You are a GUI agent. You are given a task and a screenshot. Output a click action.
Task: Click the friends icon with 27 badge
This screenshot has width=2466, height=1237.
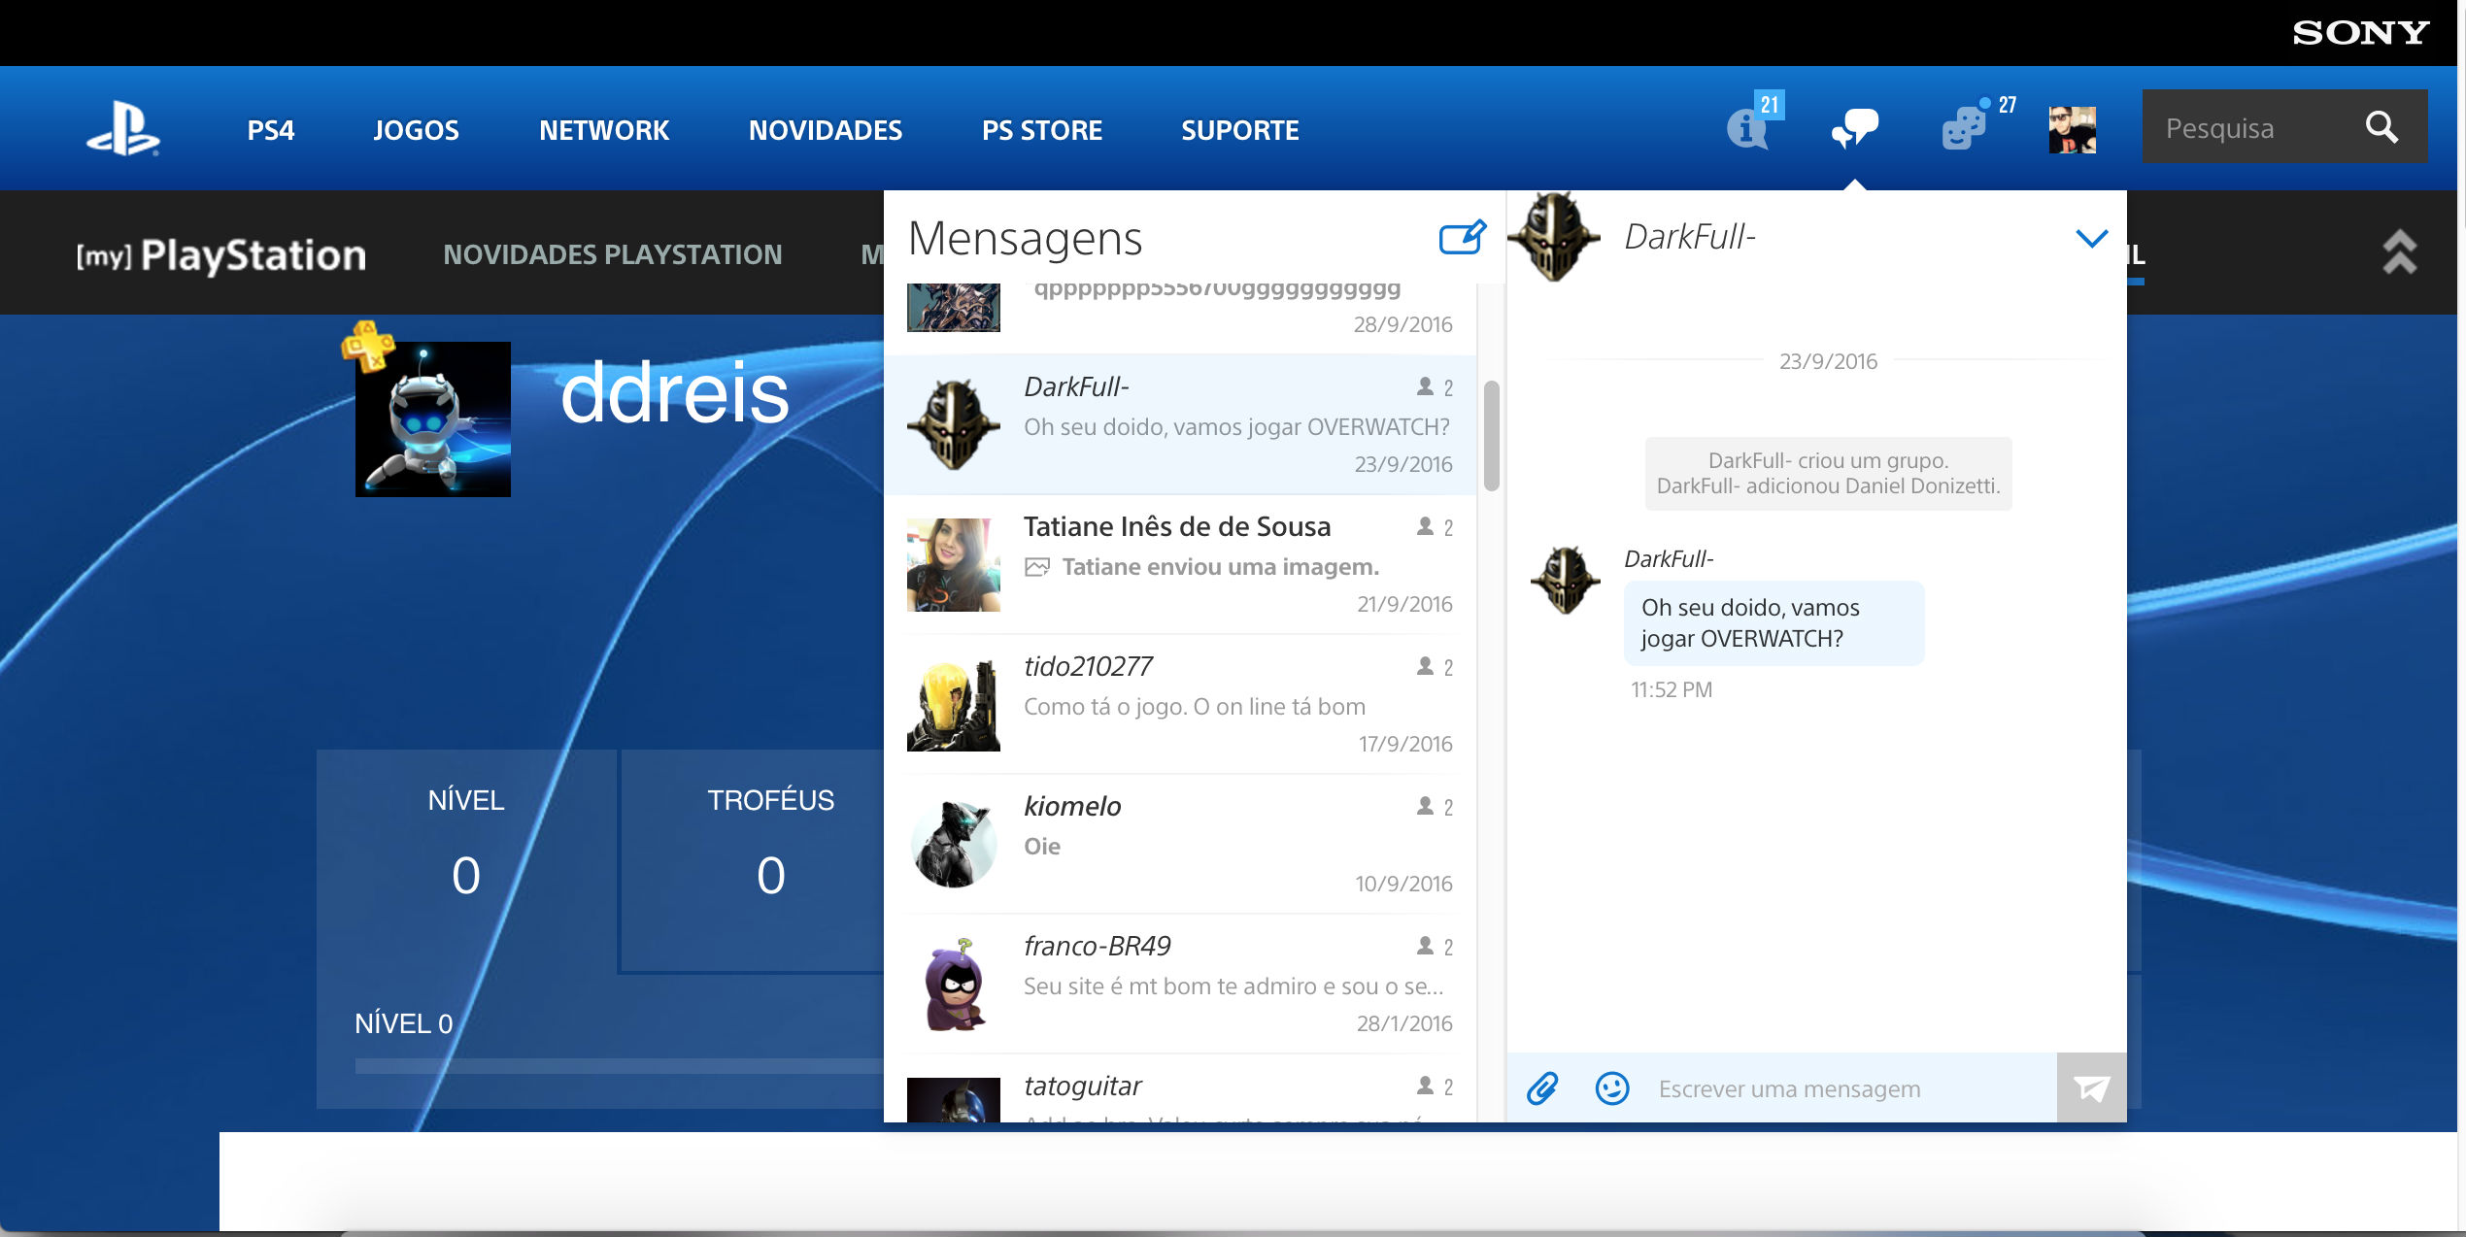click(1962, 129)
